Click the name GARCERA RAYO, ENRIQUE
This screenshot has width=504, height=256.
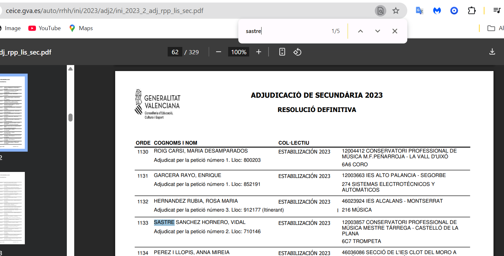coord(187,175)
